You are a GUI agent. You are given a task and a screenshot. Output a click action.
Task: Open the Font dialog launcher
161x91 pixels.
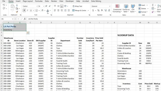click(51, 15)
